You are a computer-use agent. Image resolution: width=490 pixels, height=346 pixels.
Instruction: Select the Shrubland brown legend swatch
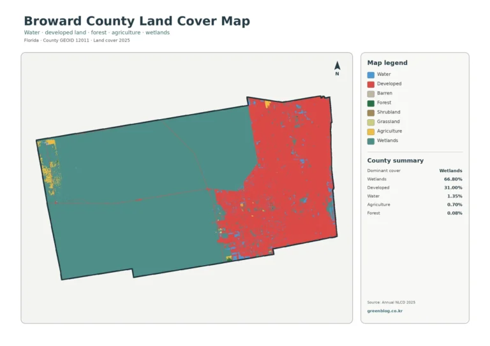(x=371, y=113)
